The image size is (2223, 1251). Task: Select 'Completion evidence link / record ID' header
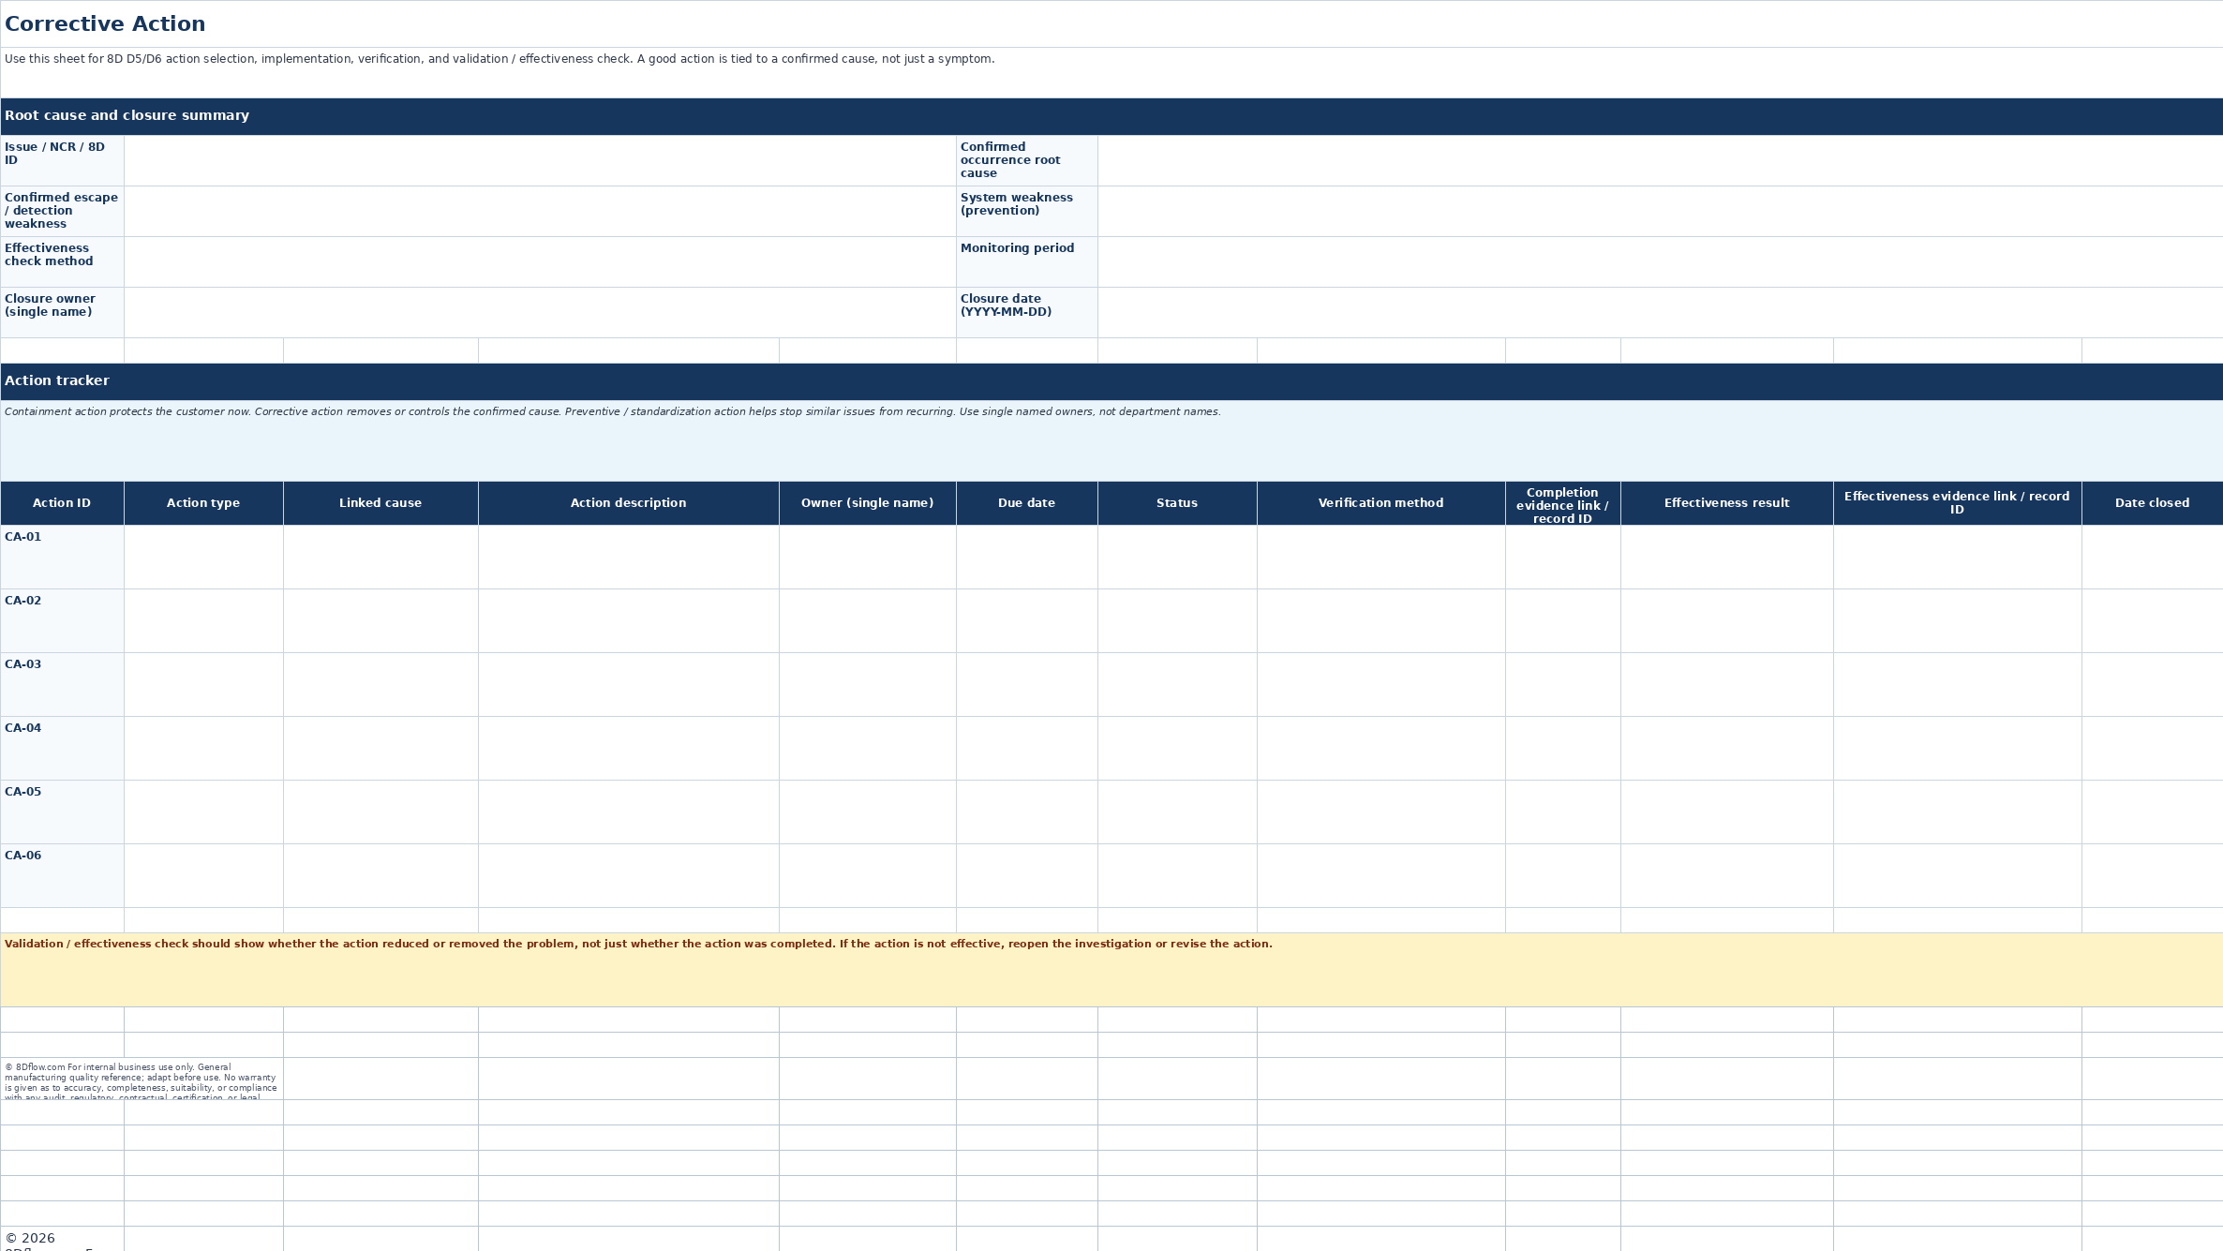(1563, 503)
